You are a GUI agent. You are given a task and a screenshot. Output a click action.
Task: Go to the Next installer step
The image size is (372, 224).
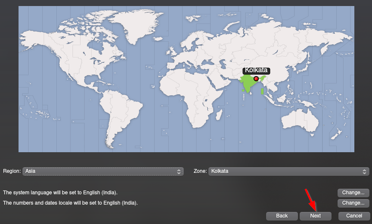(316, 216)
